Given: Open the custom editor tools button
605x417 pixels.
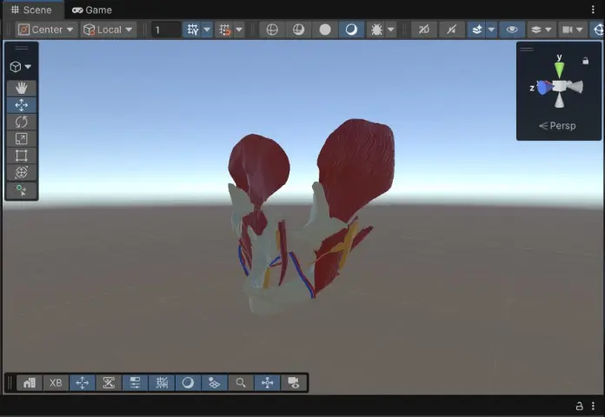Looking at the screenshot, I should coord(21,190).
